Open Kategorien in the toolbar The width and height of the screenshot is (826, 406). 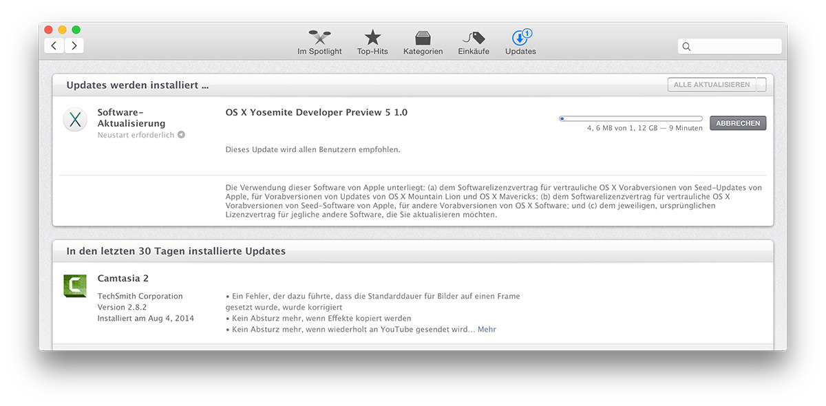423,42
